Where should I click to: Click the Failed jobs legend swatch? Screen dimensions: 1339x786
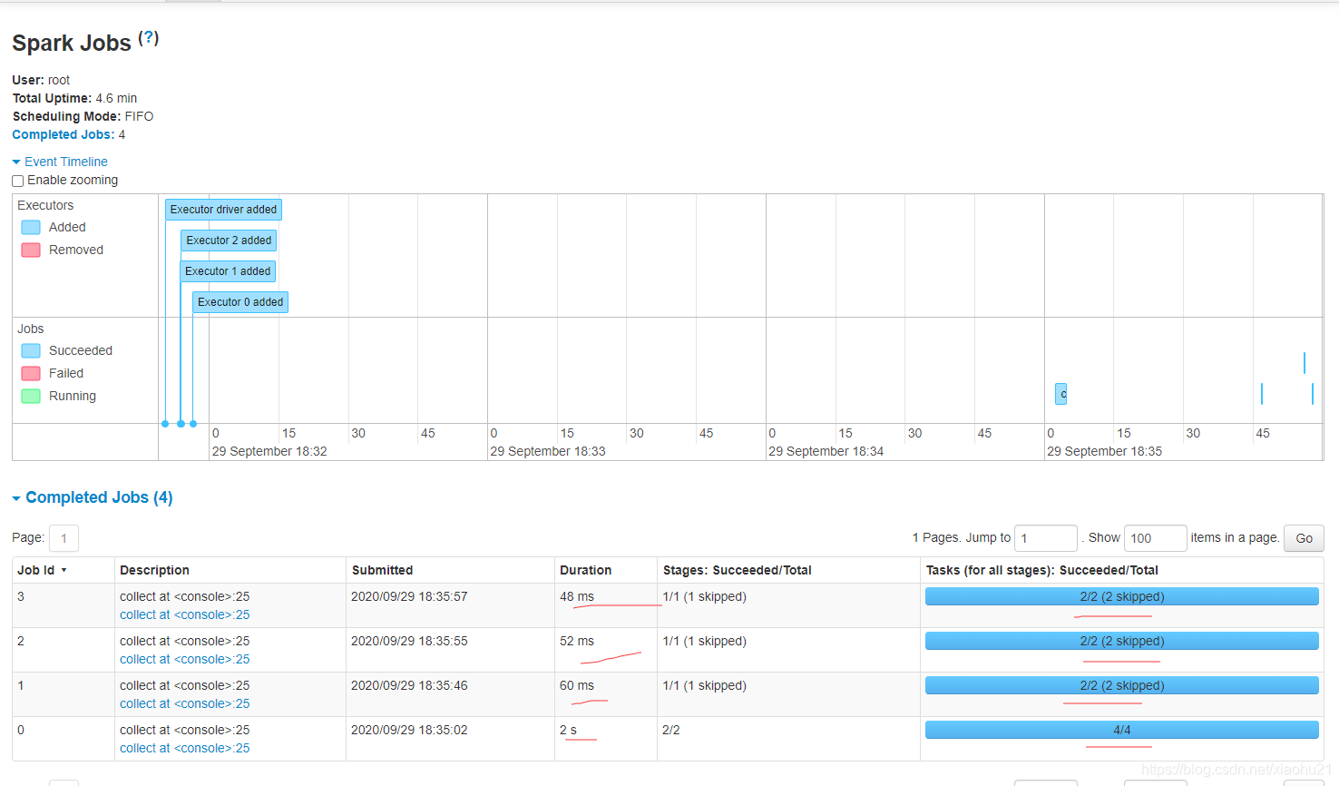[31, 374]
